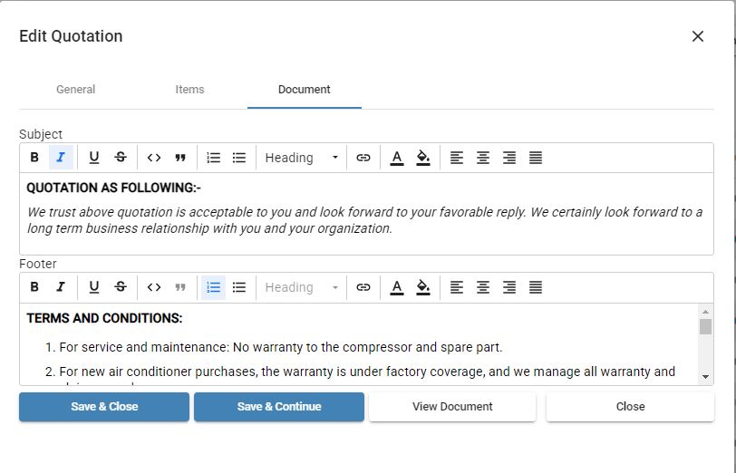This screenshot has width=736, height=473.
Task: Toggle numbered list in Footer editor
Action: (x=214, y=287)
